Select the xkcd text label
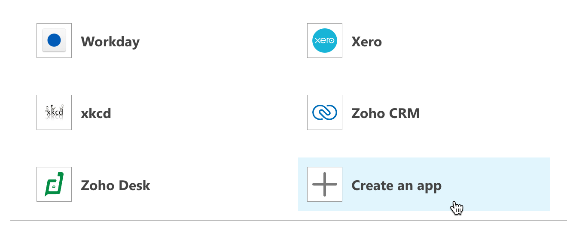Screen dimensions: 573x230 [96, 113]
